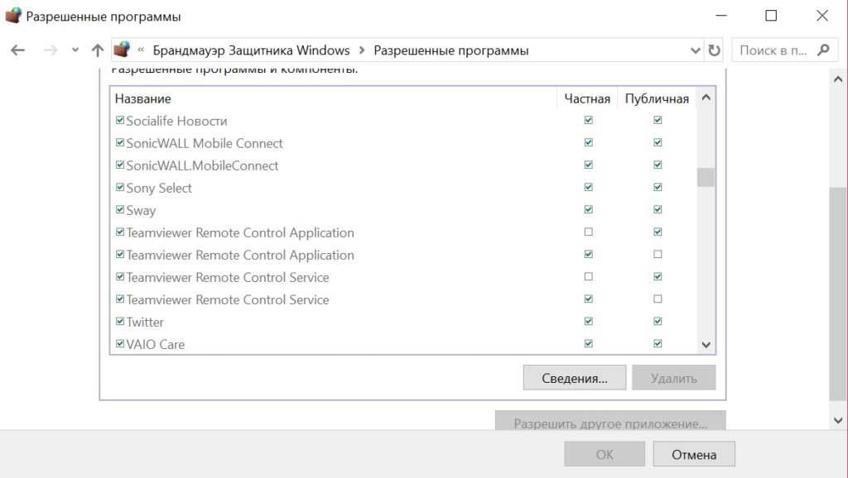Click the forward navigation arrow
Image resolution: width=848 pixels, height=478 pixels.
point(50,50)
